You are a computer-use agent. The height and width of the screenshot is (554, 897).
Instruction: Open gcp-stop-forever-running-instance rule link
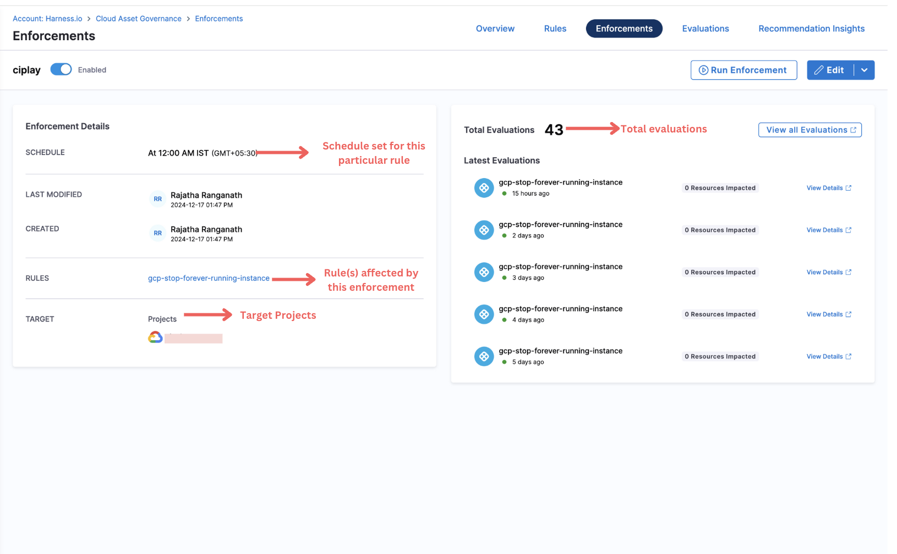(x=209, y=278)
